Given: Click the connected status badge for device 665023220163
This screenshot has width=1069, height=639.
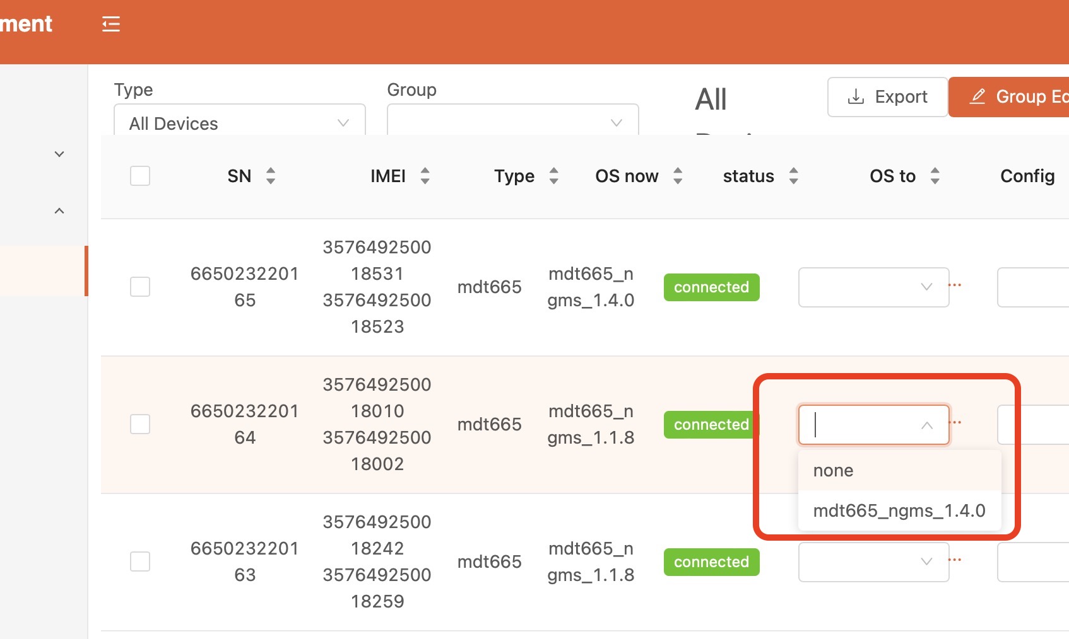Looking at the screenshot, I should 711,562.
